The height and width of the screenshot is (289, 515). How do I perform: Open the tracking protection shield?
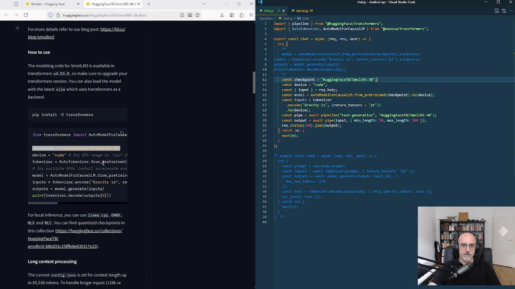50,15
